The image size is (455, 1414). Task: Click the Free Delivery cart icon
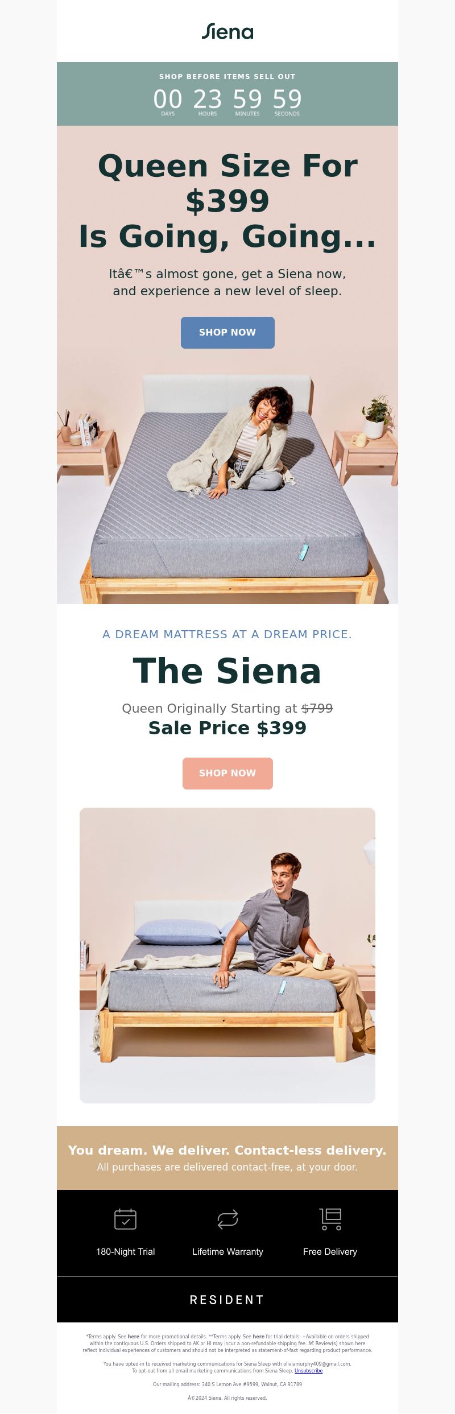tap(330, 1219)
